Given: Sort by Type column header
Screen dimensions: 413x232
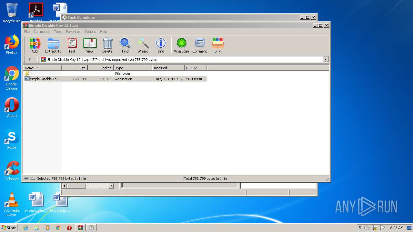Looking at the screenshot, I should [x=133, y=68].
